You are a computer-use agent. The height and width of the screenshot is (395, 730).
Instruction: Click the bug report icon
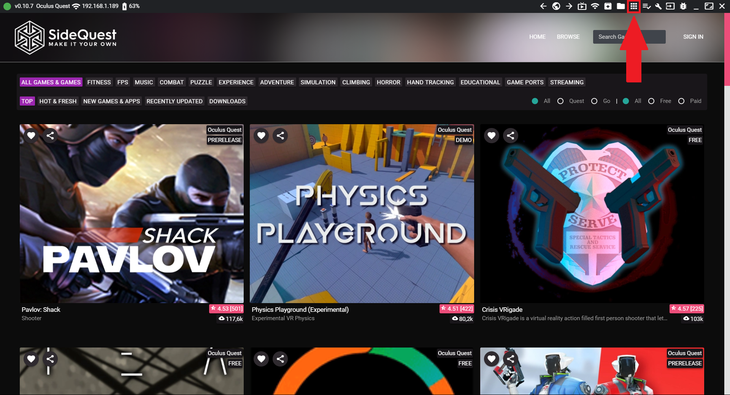pos(683,6)
